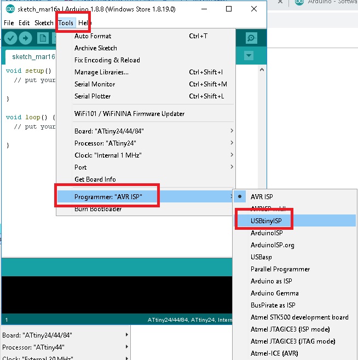The height and width of the screenshot is (360, 358).
Task: Open WiFi101 / WiFiNINA Firmware Updater
Action: click(146, 114)
